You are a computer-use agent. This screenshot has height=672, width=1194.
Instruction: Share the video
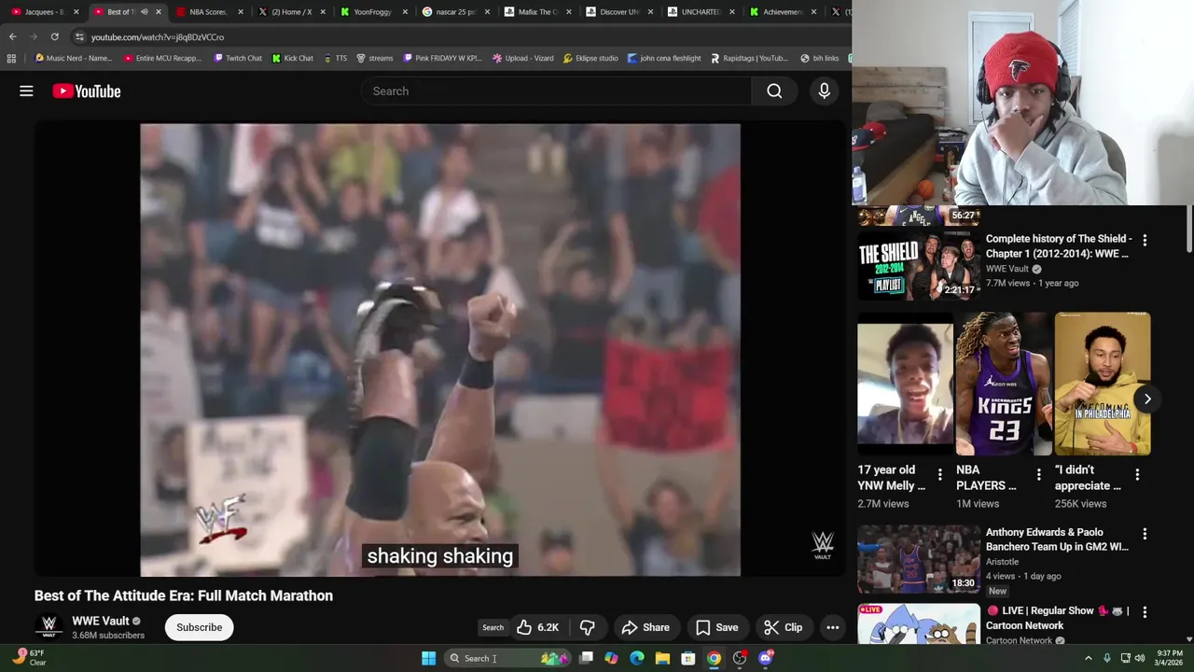coord(646,627)
